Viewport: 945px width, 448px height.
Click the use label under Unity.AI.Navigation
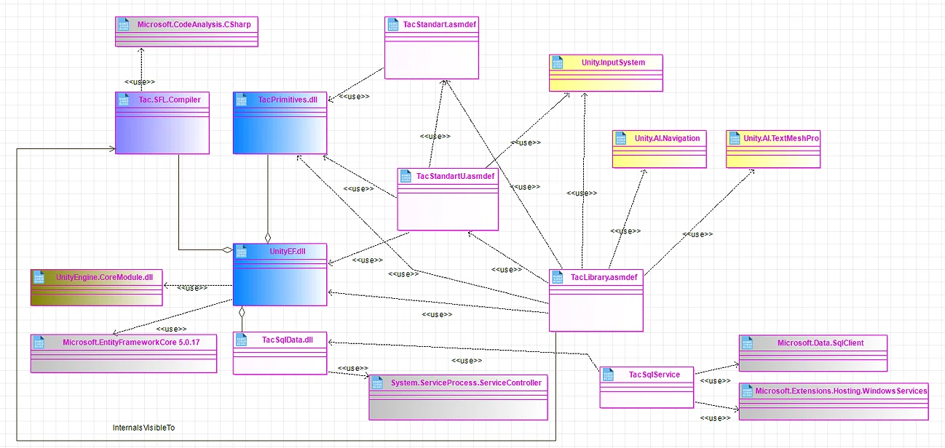[625, 231]
